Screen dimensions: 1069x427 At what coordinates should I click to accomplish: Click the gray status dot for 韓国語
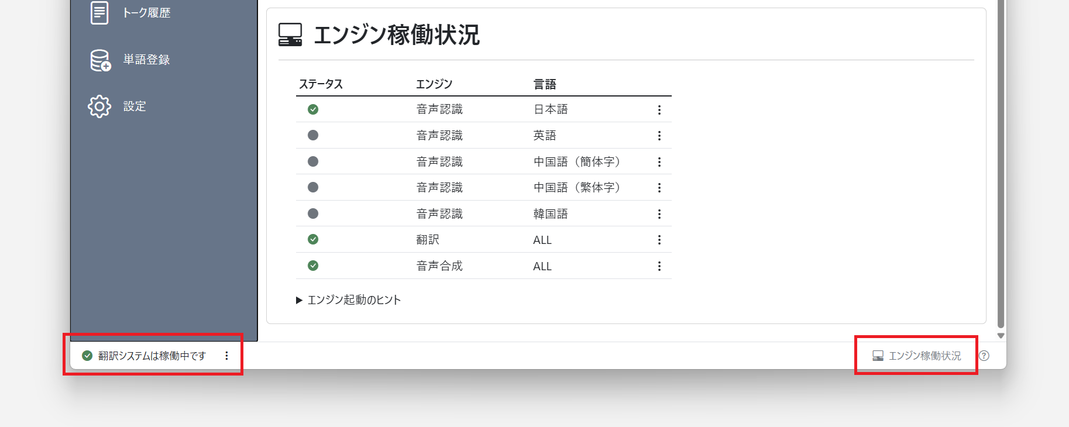pyautogui.click(x=313, y=213)
